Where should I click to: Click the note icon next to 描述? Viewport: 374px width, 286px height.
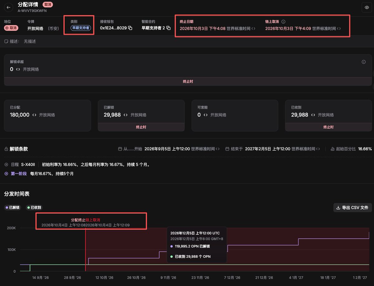(6, 41)
